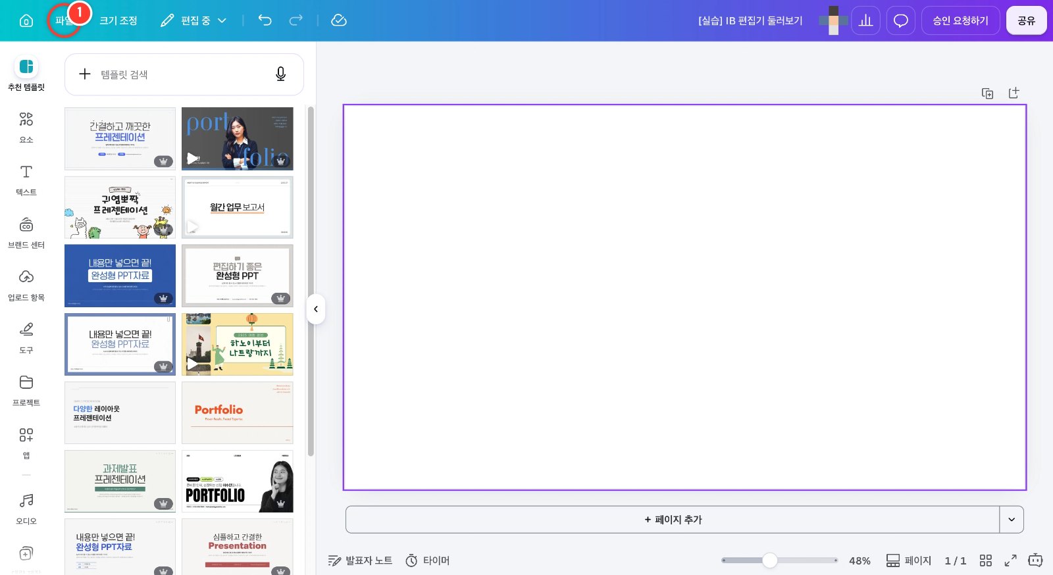Collapse the template side panel
Screen dimensions: 1053x575
point(316,309)
